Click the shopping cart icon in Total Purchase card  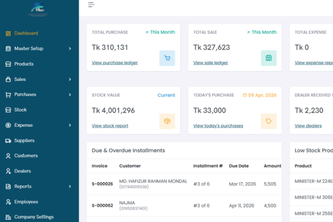[x=167, y=58]
